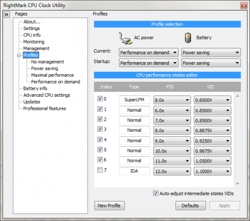Open VID dropdown for index 2 row
This screenshot has width=250, height=221.
click(x=212, y=120)
